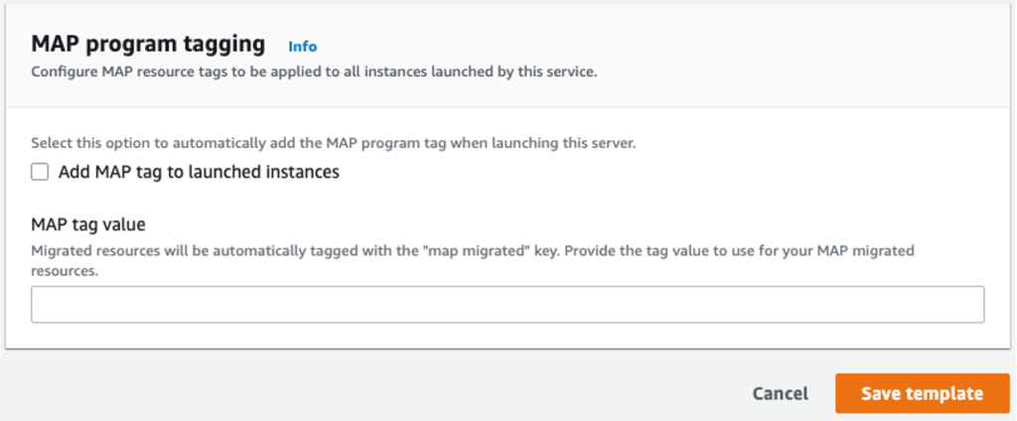Click the 'MAP program tagging' heading
The width and height of the screenshot is (1017, 421).
point(148,44)
